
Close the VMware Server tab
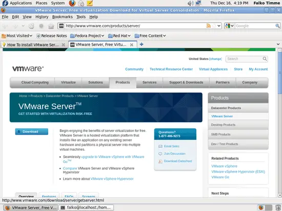(132, 45)
